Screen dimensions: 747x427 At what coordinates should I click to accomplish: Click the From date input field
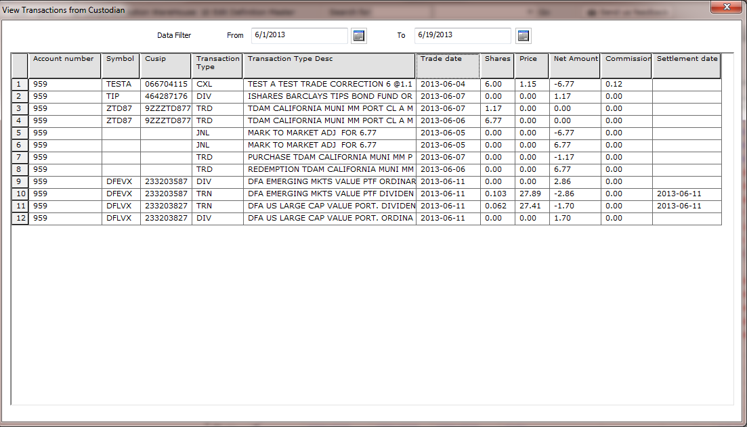click(299, 35)
